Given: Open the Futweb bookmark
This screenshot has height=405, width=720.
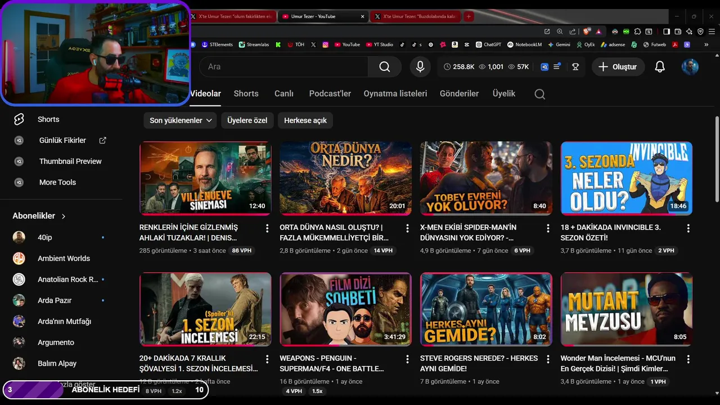Looking at the screenshot, I should (x=655, y=44).
